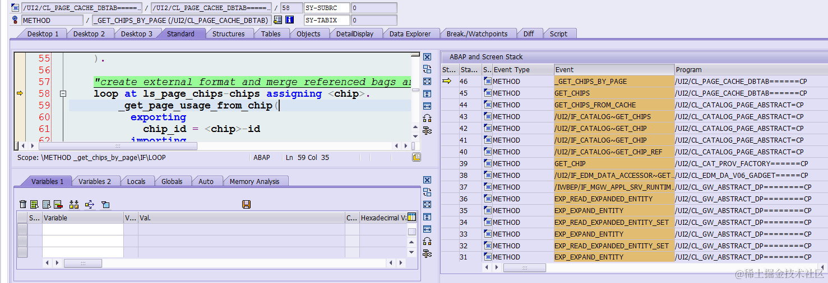Click Variable column header in Variables table
Viewport: 828px width, 283px height.
[82, 218]
